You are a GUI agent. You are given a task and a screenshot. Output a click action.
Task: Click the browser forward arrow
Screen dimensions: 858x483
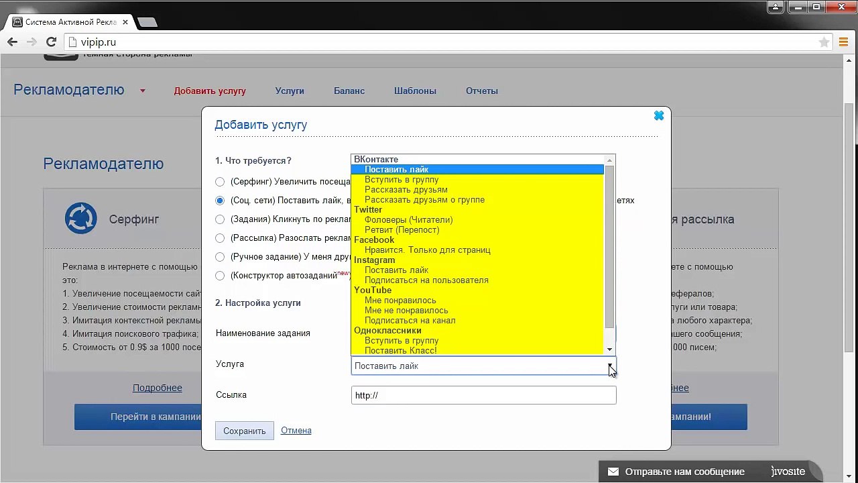(32, 42)
